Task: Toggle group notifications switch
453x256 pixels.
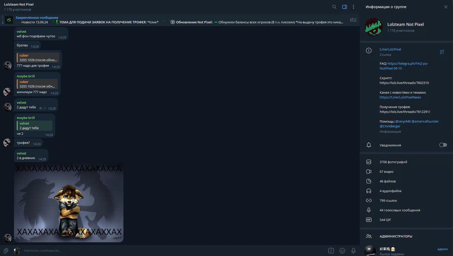Action: [x=443, y=145]
